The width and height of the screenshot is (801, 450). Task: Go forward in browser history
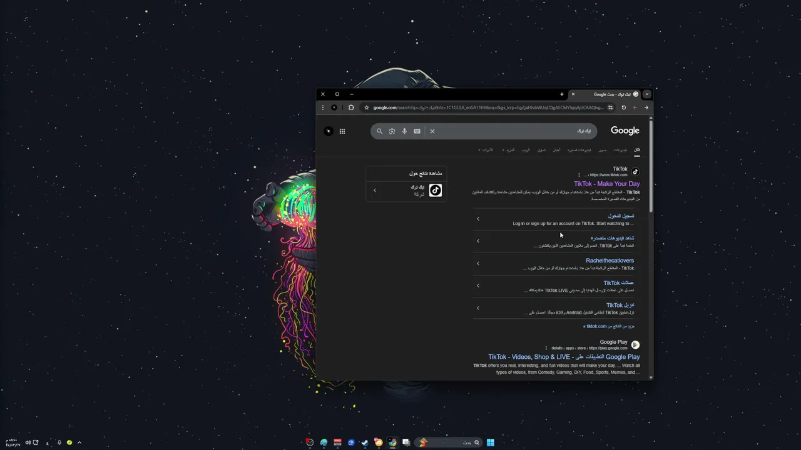(635, 107)
